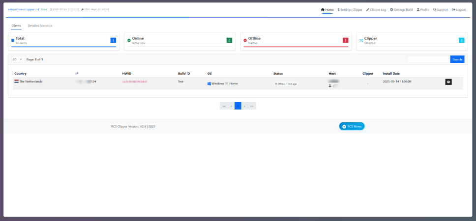476x221 pixels.
Task: Open the Clipper Log page
Action: [376, 10]
